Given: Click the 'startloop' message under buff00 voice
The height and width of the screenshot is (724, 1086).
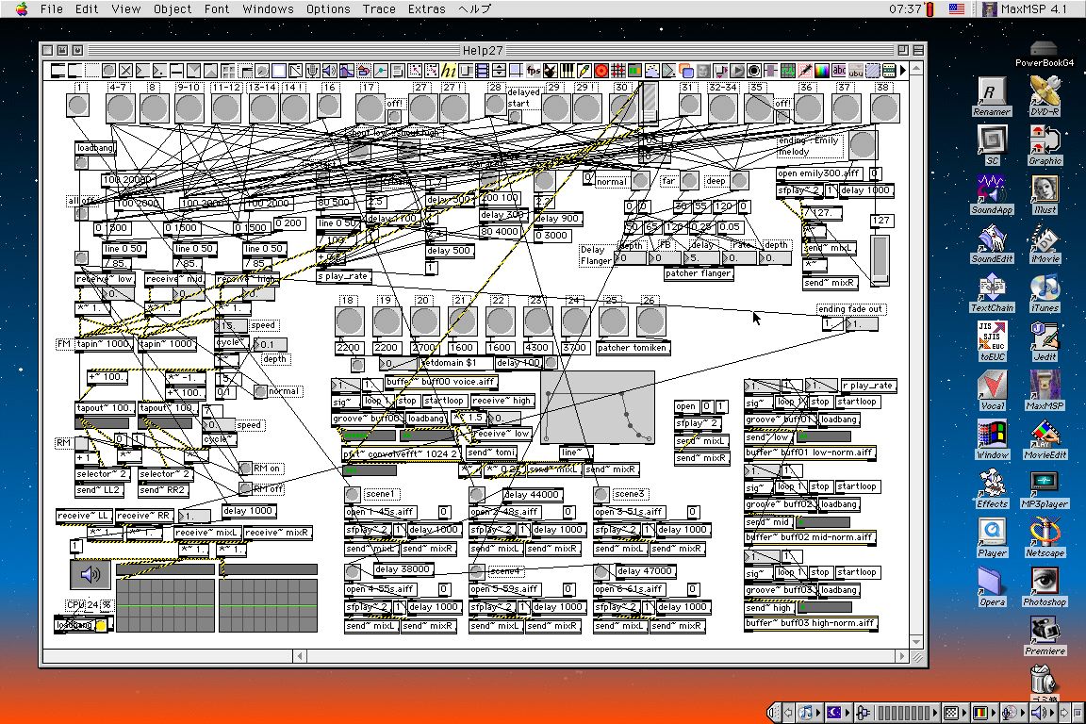Looking at the screenshot, I should [443, 401].
